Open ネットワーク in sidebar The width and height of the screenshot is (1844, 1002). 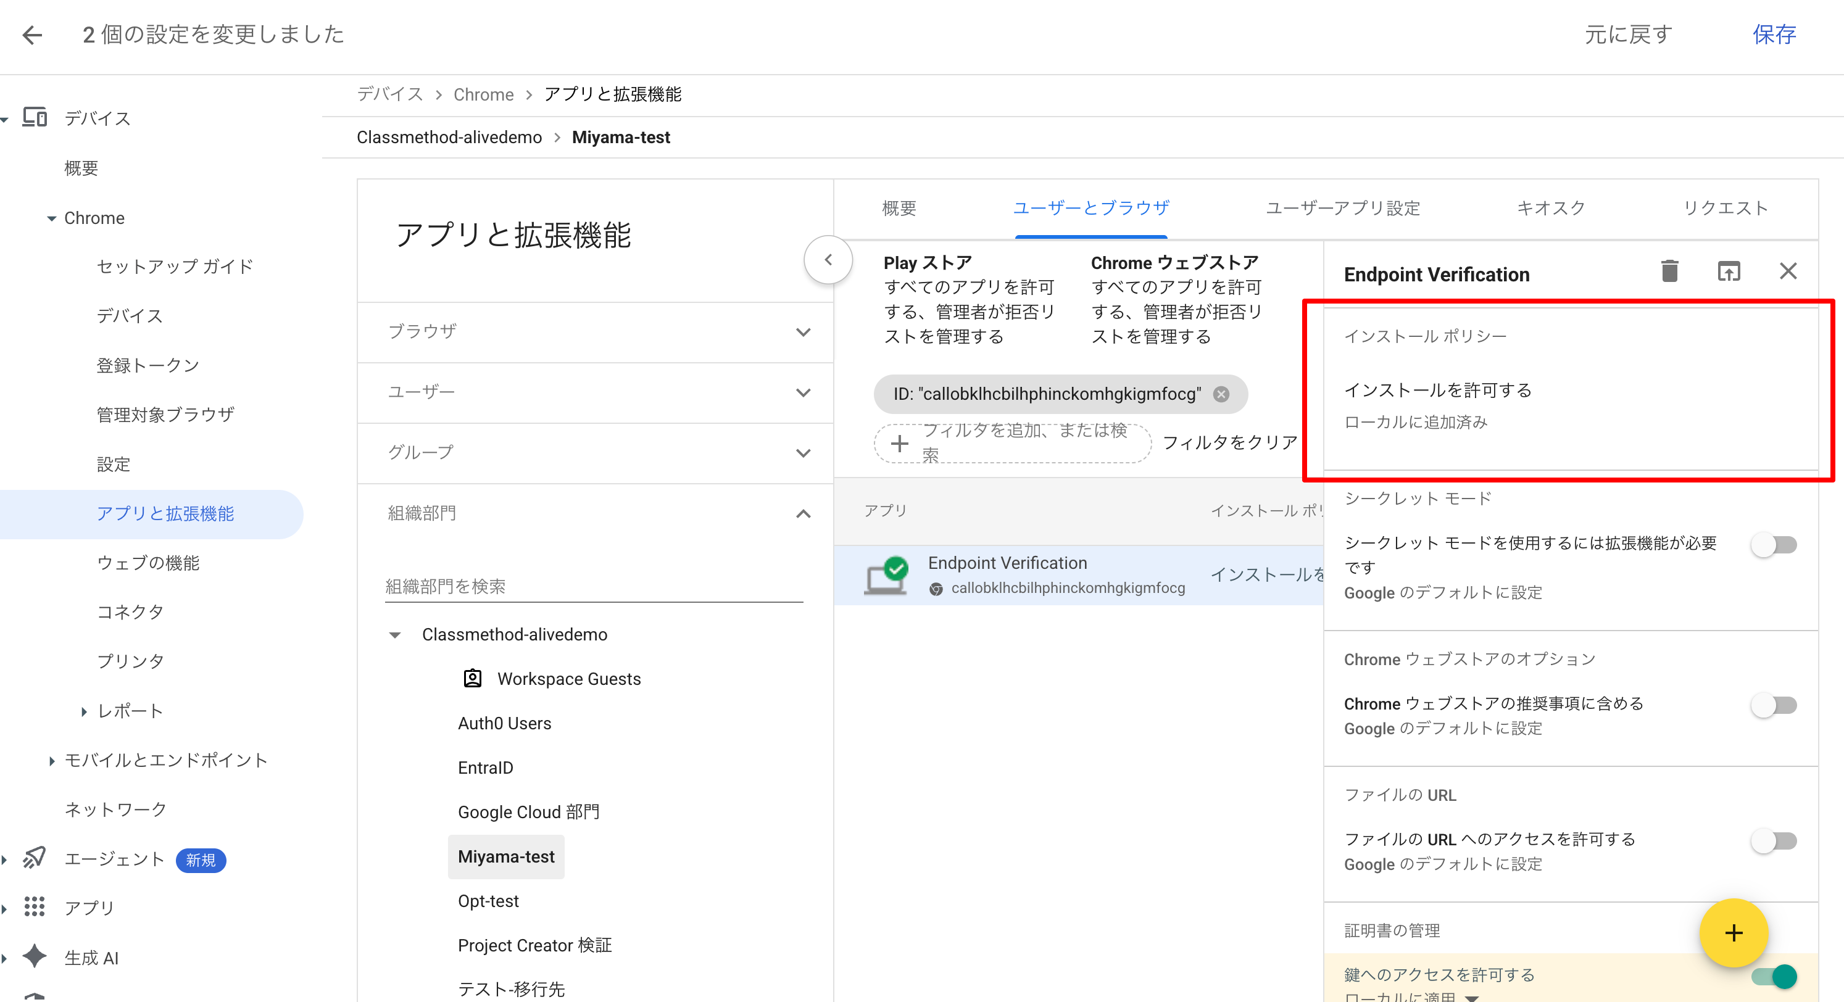click(116, 810)
